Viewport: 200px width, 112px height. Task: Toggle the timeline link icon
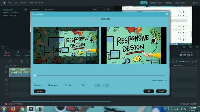(x=6, y=66)
